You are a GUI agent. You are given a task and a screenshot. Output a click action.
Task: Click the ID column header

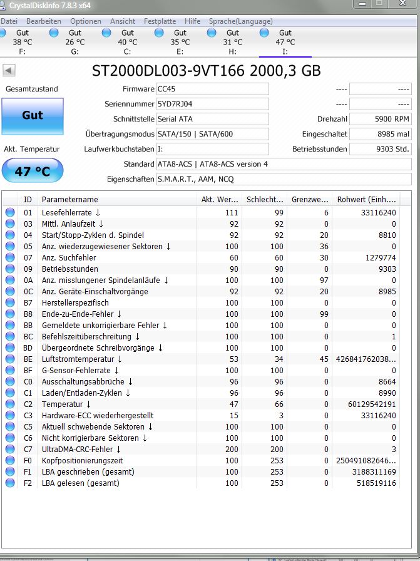point(28,200)
